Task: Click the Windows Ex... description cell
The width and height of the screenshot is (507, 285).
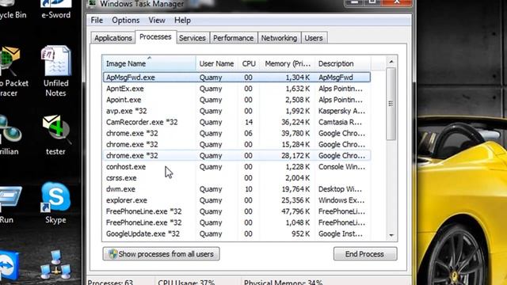Action: [x=341, y=200]
